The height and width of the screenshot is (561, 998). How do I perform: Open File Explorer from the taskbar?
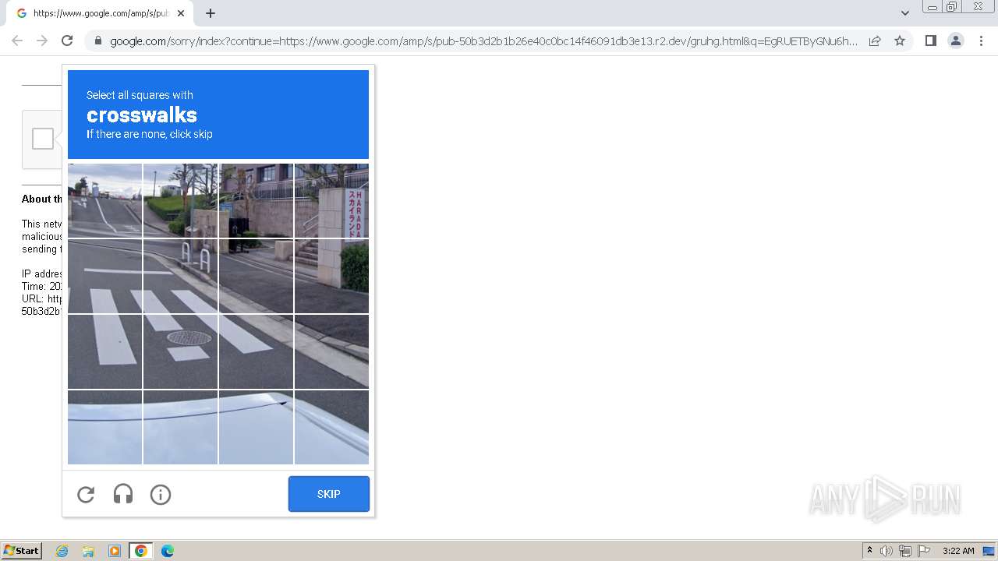point(88,551)
